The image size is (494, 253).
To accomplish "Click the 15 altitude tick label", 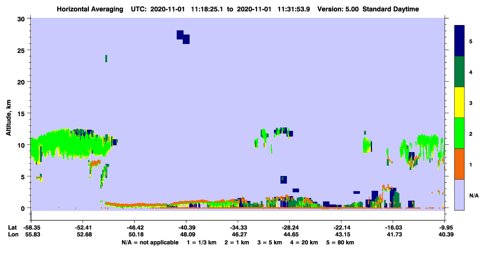I will pos(22,113).
